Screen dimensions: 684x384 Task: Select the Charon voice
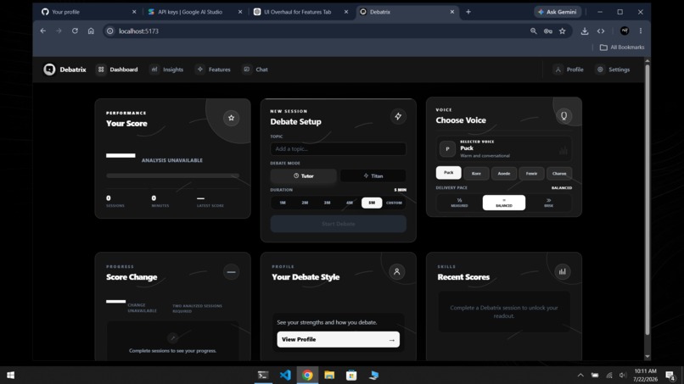pyautogui.click(x=559, y=173)
